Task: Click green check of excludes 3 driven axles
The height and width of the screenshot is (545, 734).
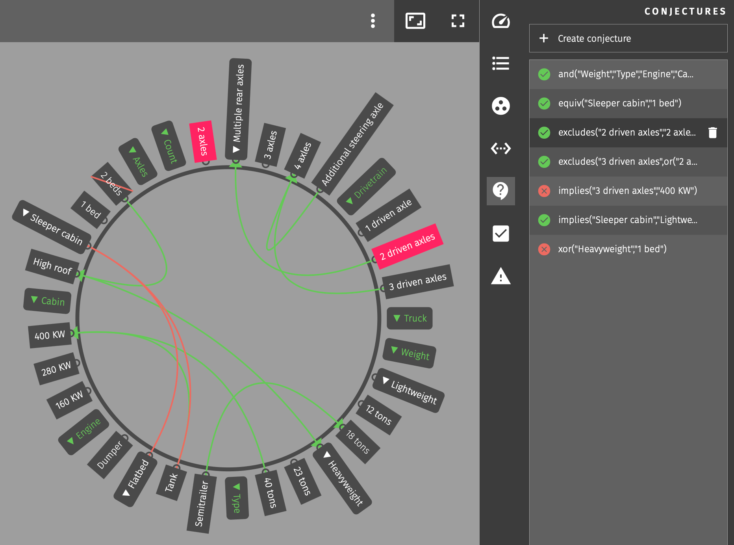Action: (544, 162)
